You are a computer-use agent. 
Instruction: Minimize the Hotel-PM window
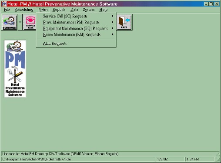click(206, 4)
